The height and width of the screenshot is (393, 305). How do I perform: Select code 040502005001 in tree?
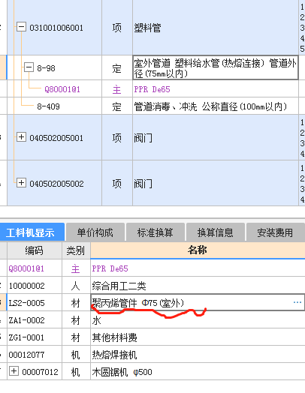[56, 138]
